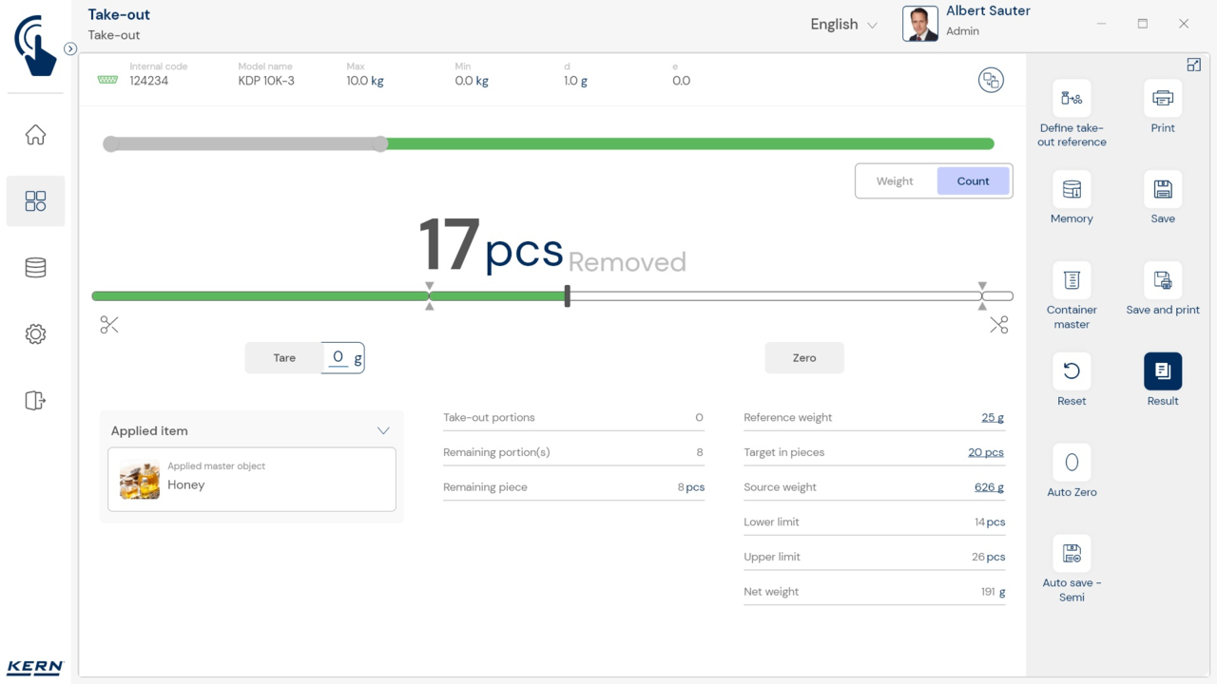Open Define take-out reference
1217x684 pixels.
1072,99
